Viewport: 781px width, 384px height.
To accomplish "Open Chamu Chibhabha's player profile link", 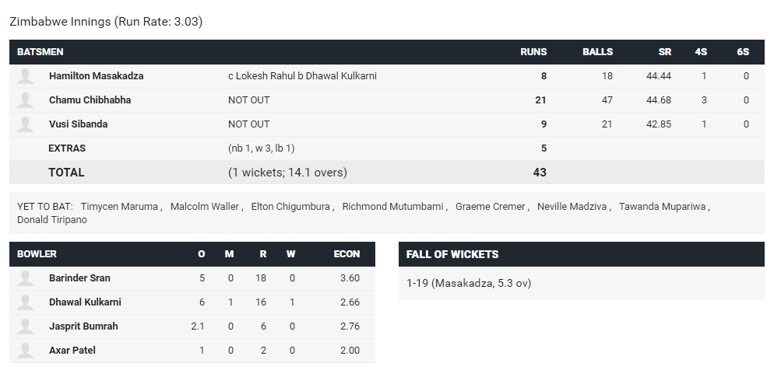I will click(90, 100).
